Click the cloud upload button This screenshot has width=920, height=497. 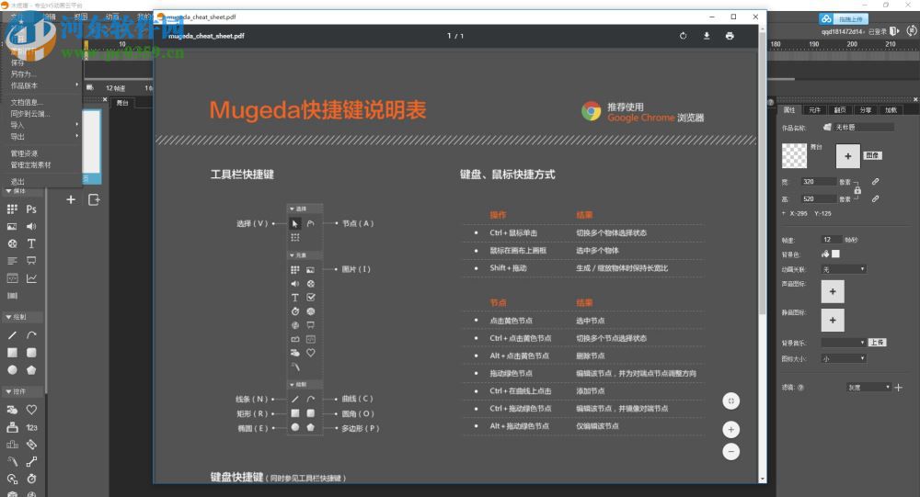tap(843, 18)
